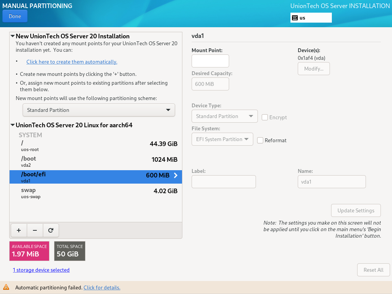The height and width of the screenshot is (294, 392).
Task: Click the Done button
Action: click(15, 16)
